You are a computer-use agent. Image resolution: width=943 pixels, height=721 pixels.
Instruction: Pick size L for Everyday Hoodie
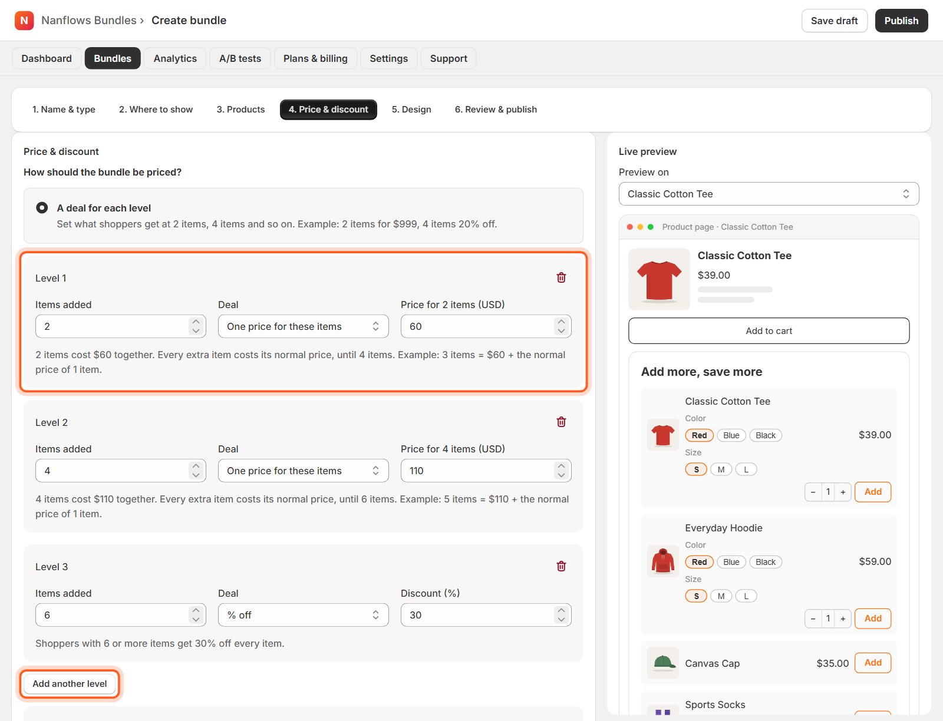pyautogui.click(x=746, y=596)
